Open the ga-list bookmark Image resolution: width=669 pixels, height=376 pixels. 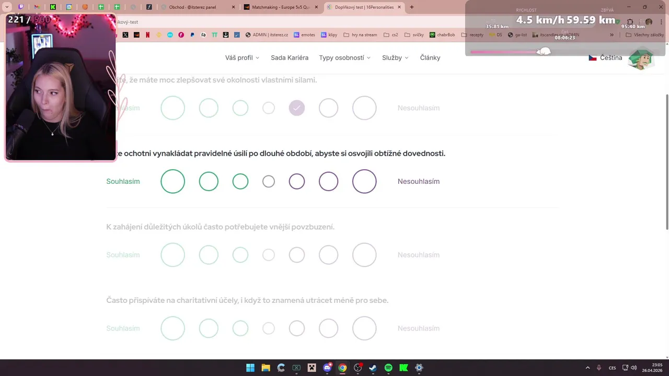517,35
